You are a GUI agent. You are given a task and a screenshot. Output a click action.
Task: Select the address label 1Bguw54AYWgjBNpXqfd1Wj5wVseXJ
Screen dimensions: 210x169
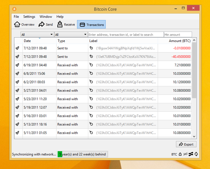(125, 48)
